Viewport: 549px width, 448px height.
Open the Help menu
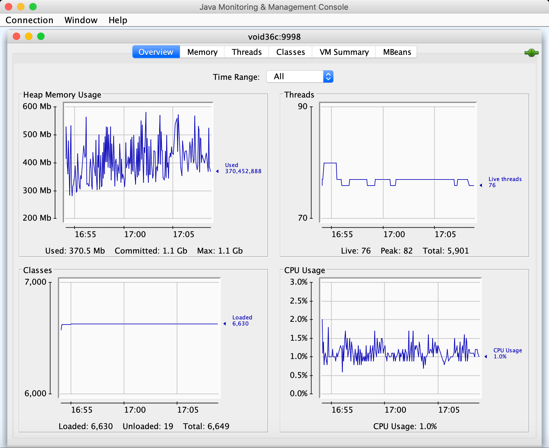118,20
